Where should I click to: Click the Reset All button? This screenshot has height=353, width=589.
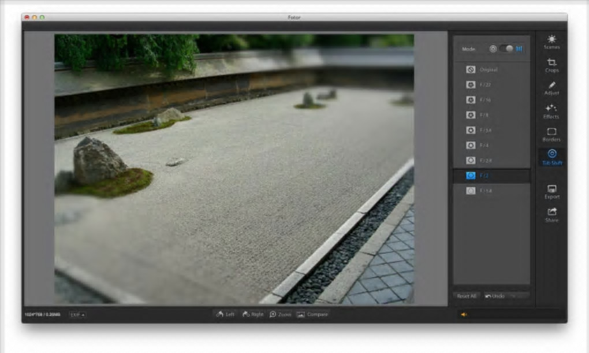[x=467, y=296]
